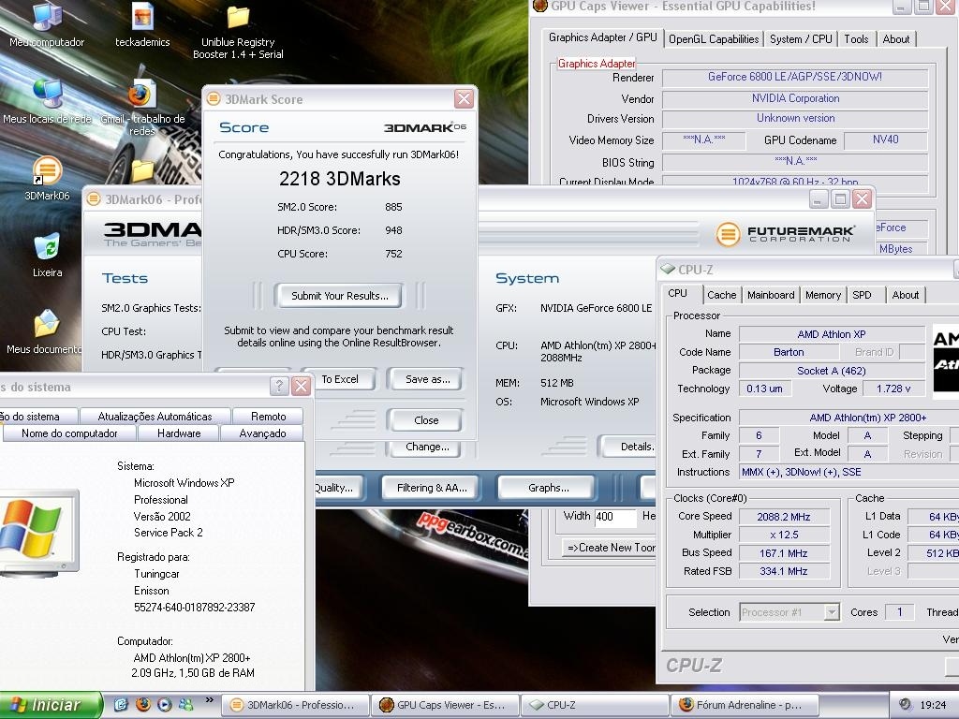
Task: Click help question mark in system properties
Action: tap(279, 386)
